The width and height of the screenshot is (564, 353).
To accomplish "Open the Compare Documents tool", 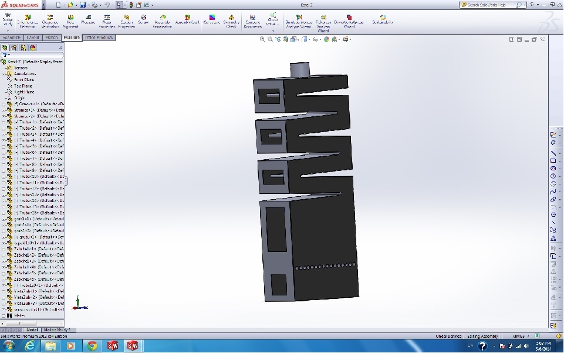I will click(x=252, y=21).
